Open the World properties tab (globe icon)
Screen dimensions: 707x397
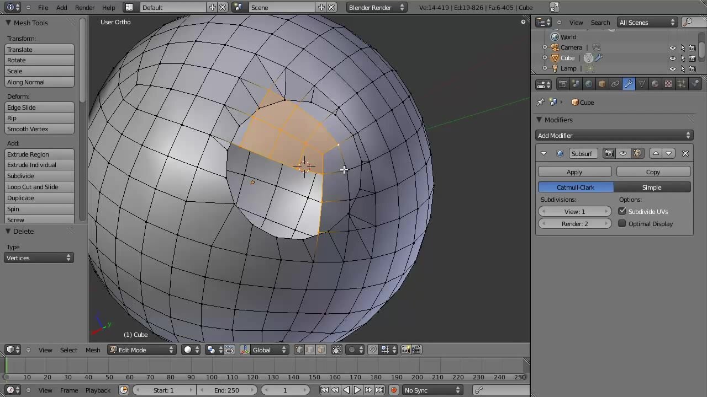point(589,84)
